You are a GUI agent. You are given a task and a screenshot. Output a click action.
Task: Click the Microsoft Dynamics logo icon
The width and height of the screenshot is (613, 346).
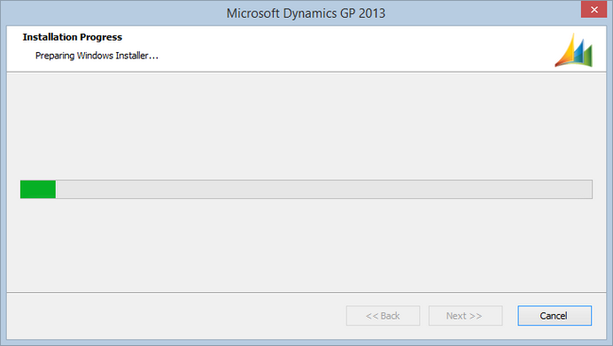tap(573, 50)
